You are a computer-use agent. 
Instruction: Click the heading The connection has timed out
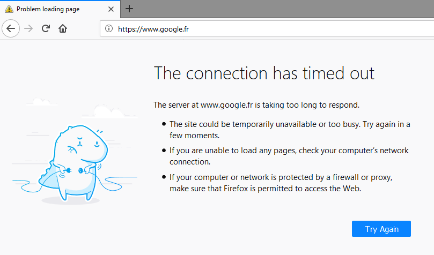pos(264,73)
